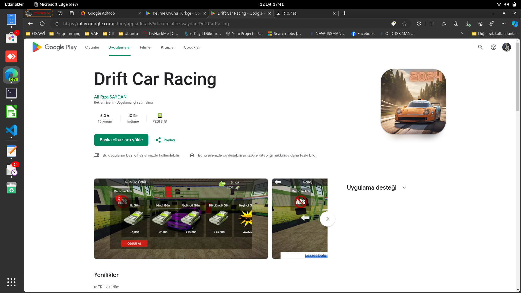Click the Oturum aç profile button

click(39, 13)
